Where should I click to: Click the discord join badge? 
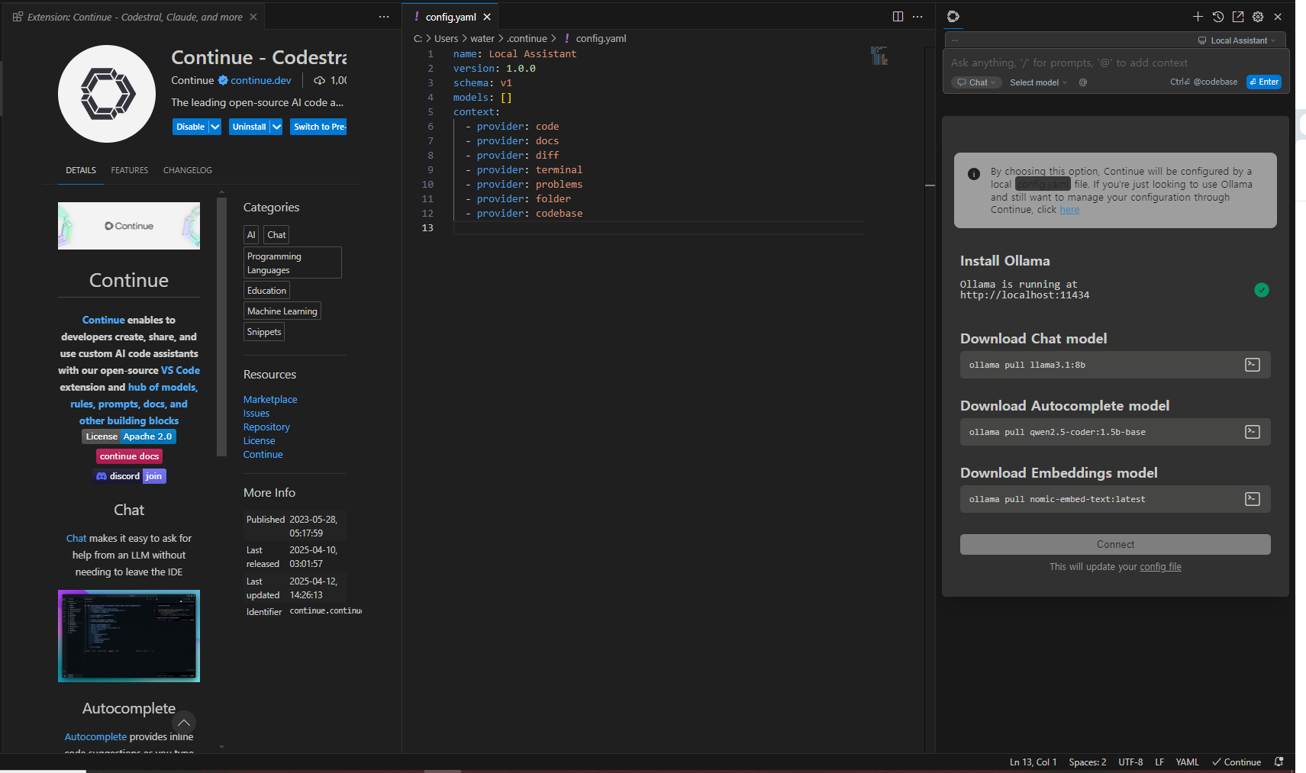[130, 476]
